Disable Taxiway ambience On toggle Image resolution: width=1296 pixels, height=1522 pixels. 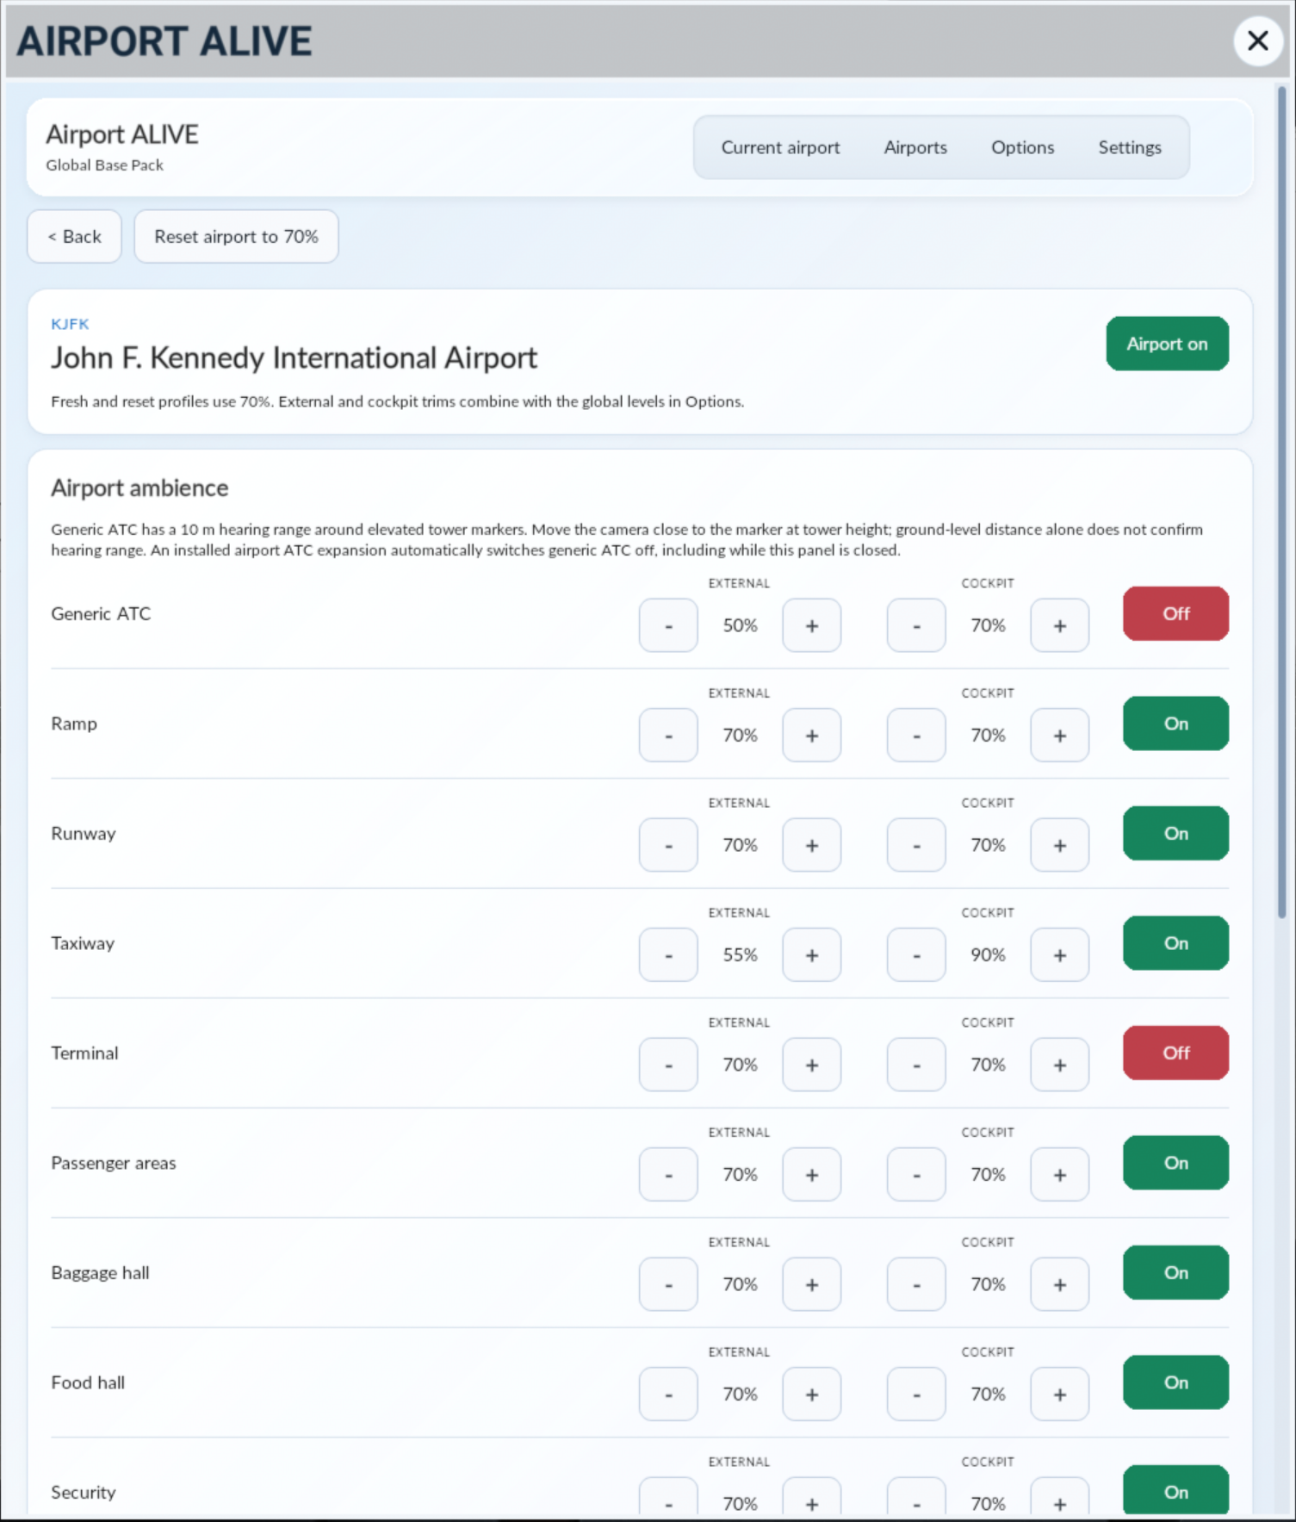tap(1175, 943)
